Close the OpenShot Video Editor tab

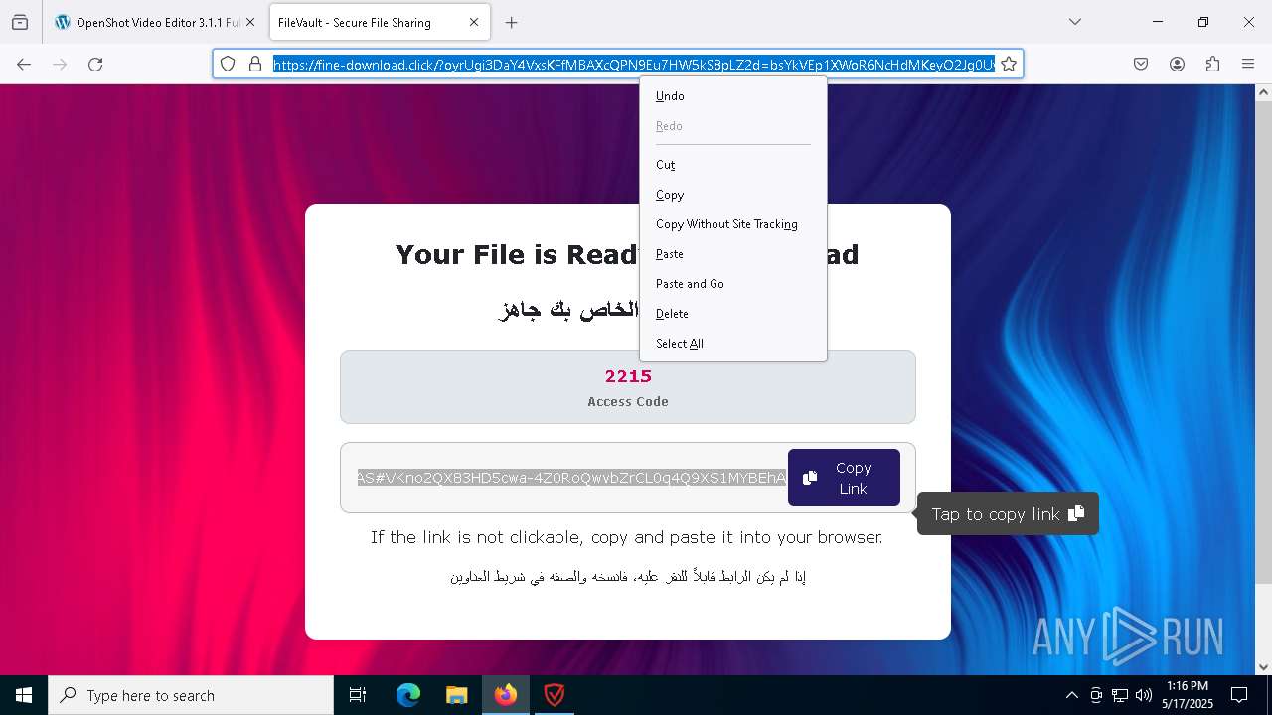tap(249, 22)
